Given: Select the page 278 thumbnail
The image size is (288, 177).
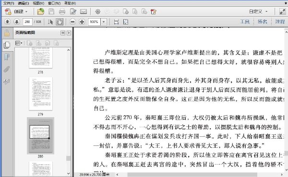Looking at the screenshot, I should (x=41, y=57).
